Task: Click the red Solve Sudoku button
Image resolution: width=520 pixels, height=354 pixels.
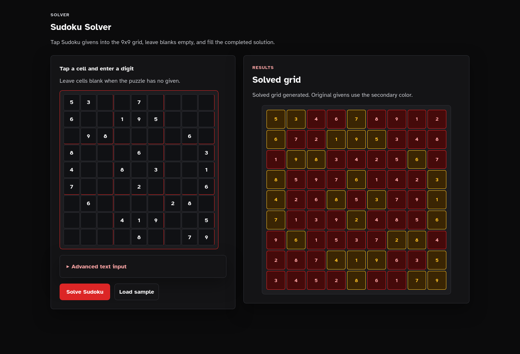Action: point(85,292)
